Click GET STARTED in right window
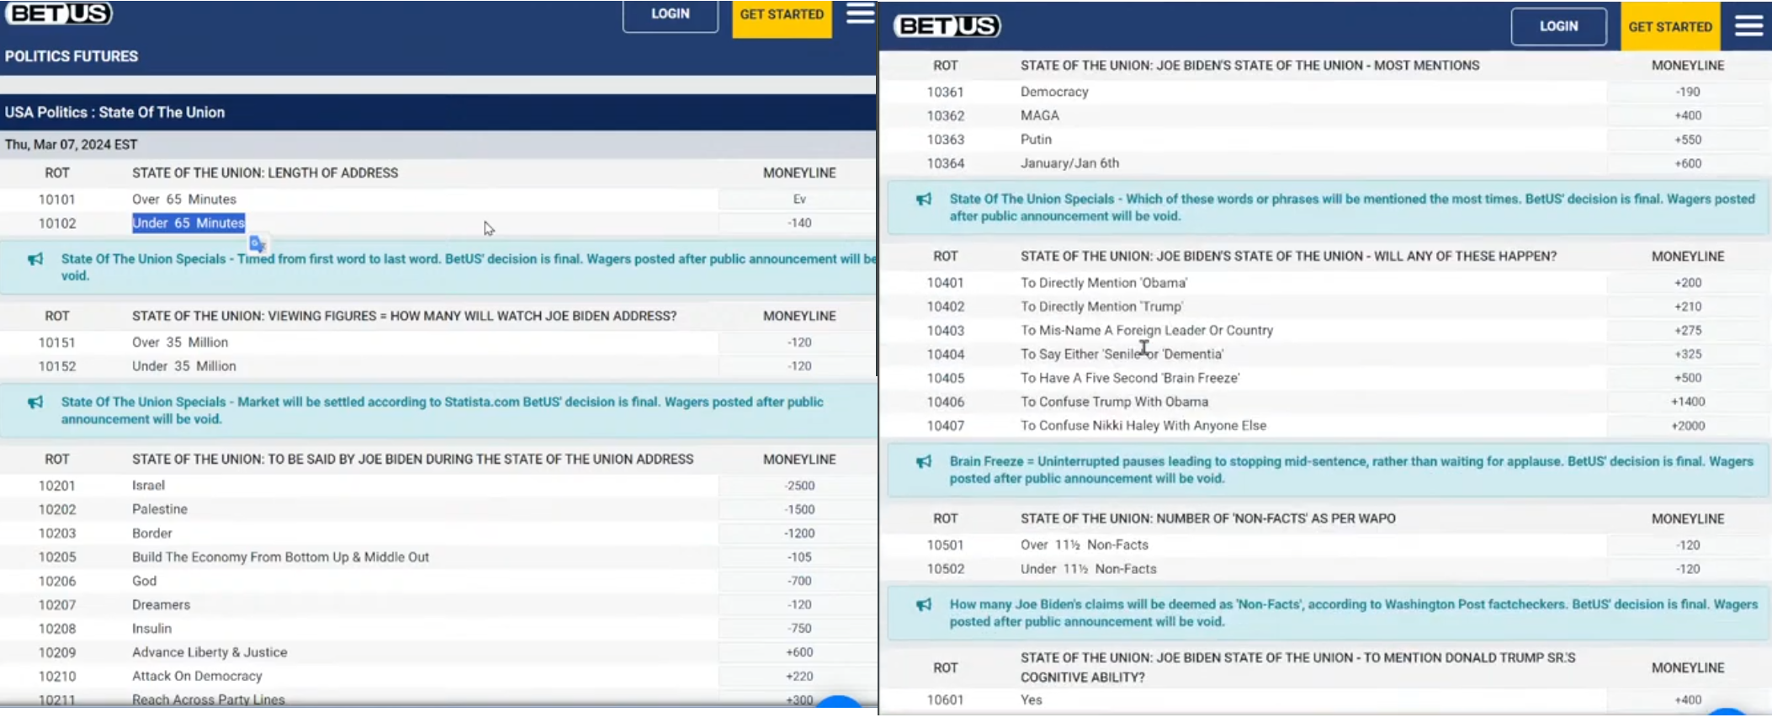1772x728 pixels. tap(1670, 26)
